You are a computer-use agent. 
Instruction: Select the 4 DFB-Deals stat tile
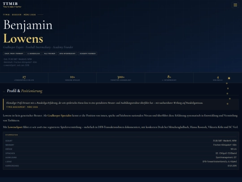(218, 78)
